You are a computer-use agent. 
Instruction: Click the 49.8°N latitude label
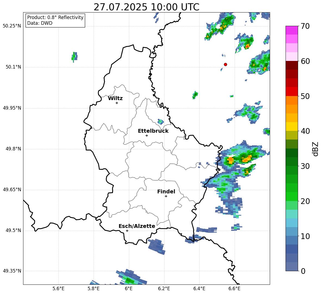pyautogui.click(x=13, y=149)
